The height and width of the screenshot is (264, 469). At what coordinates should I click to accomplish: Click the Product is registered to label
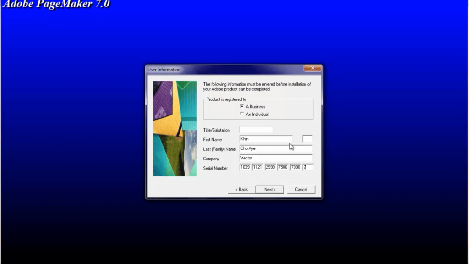click(226, 99)
